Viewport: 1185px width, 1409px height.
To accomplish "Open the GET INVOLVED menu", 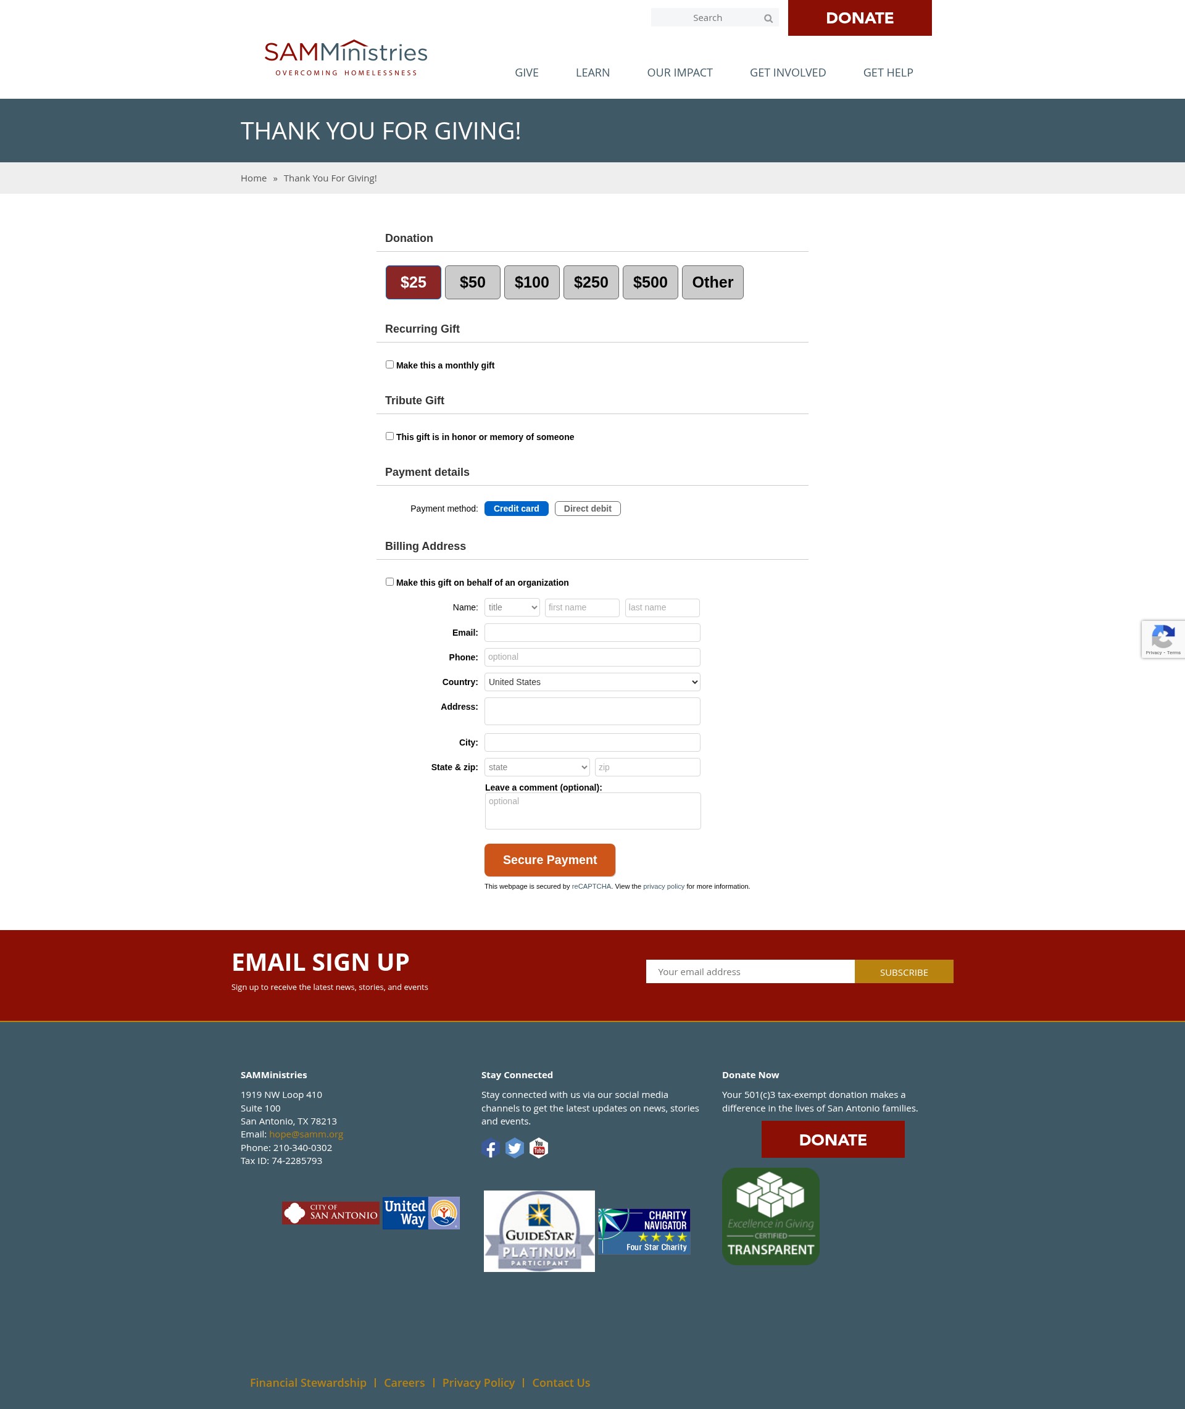I will tap(788, 73).
